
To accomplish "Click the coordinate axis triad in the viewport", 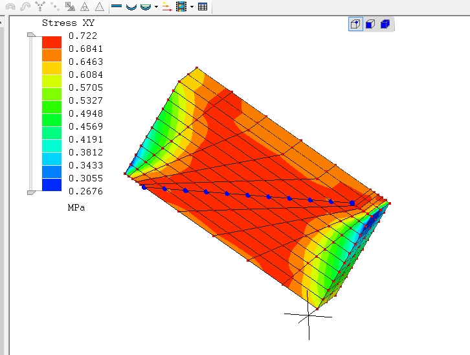I will click(308, 315).
